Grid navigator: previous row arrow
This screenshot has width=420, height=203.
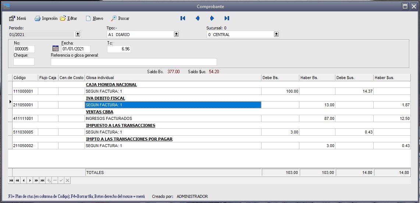[x=24, y=181]
